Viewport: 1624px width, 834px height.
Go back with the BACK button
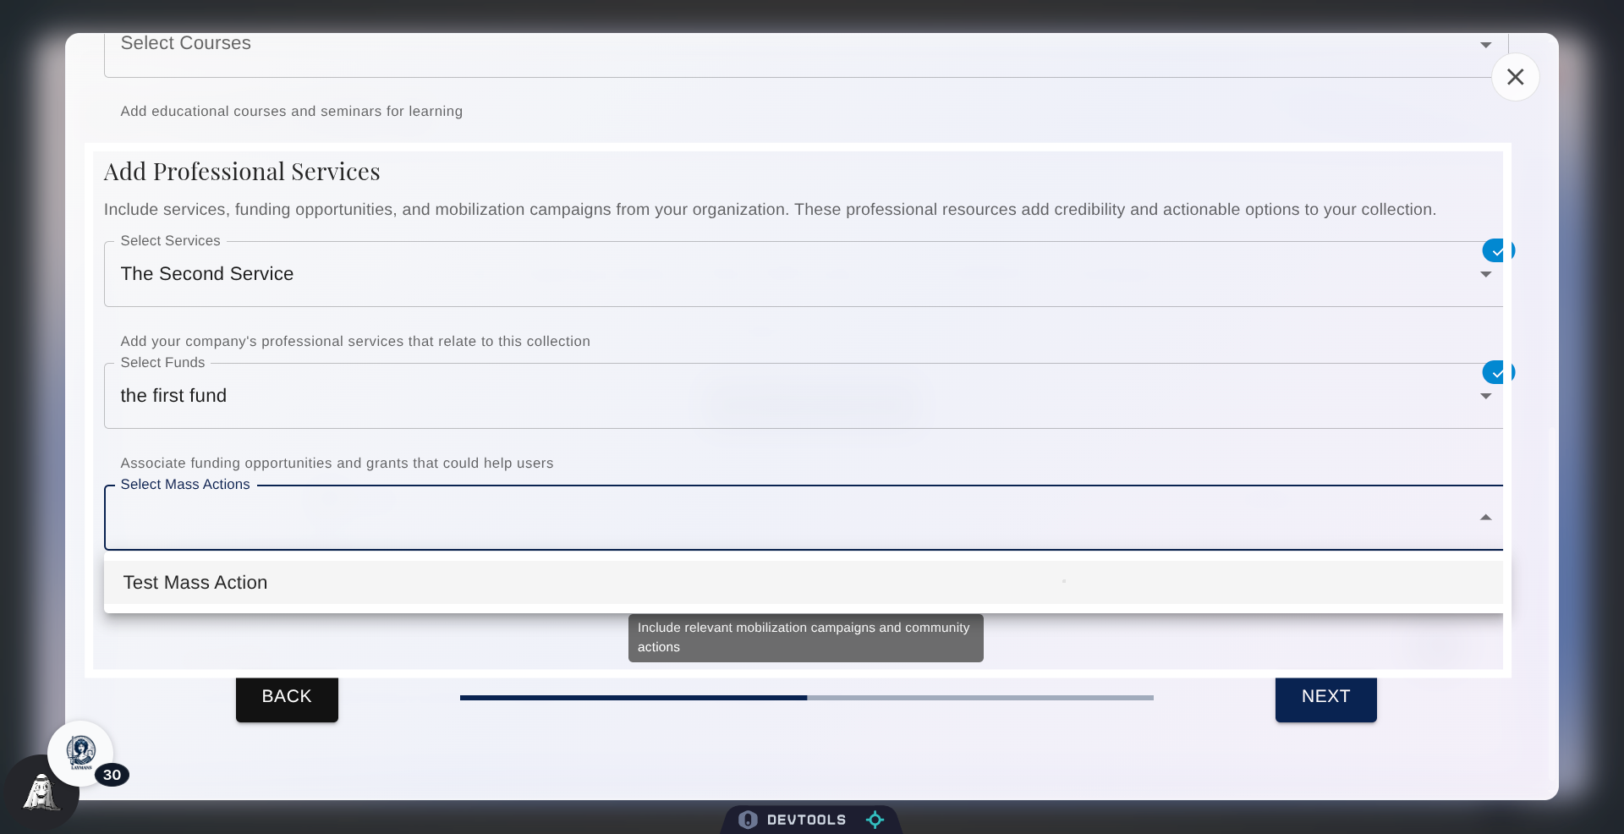coord(287,697)
